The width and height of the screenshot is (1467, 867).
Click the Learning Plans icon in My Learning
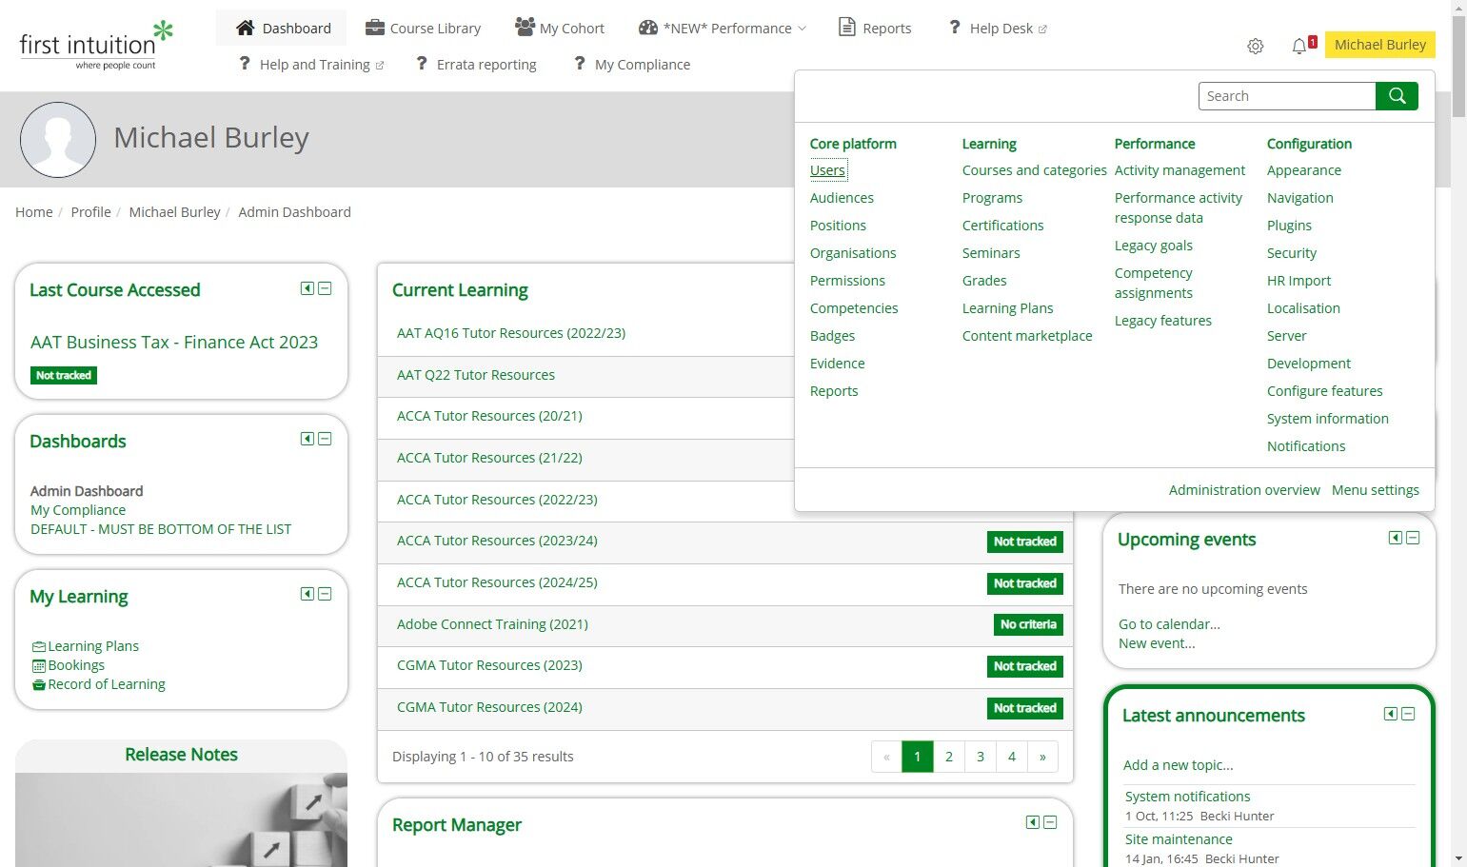pos(39,647)
